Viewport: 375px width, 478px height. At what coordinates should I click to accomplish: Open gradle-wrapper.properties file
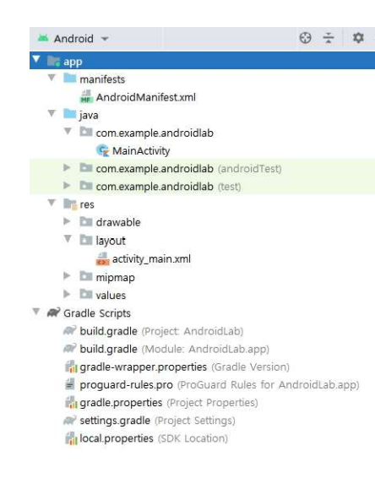point(184,367)
